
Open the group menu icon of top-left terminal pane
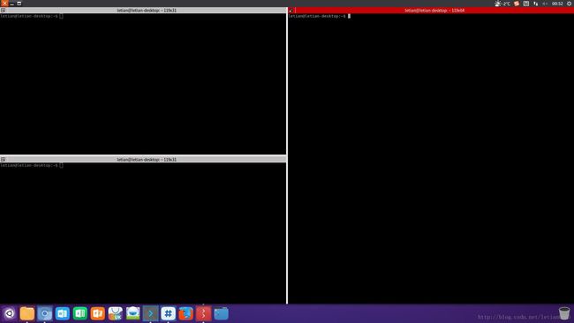pyautogui.click(x=3, y=11)
